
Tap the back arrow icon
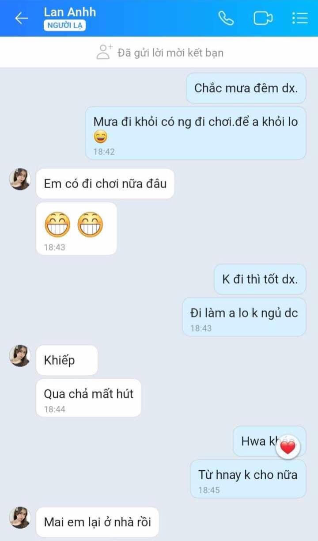coord(21,18)
